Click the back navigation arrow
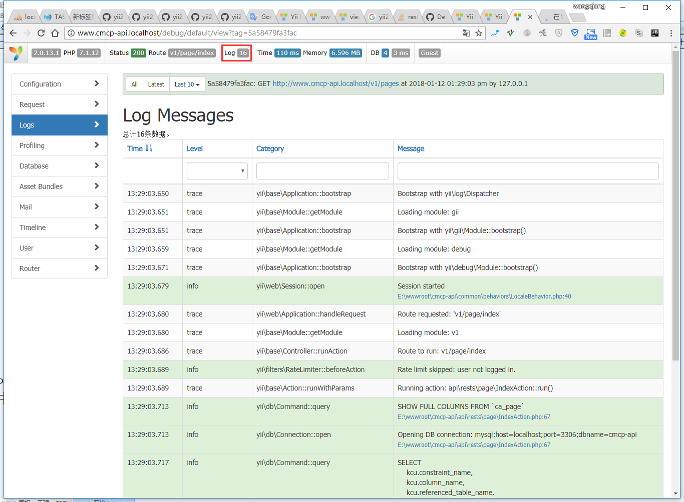Viewport: 684px width, 502px height. 13,33
